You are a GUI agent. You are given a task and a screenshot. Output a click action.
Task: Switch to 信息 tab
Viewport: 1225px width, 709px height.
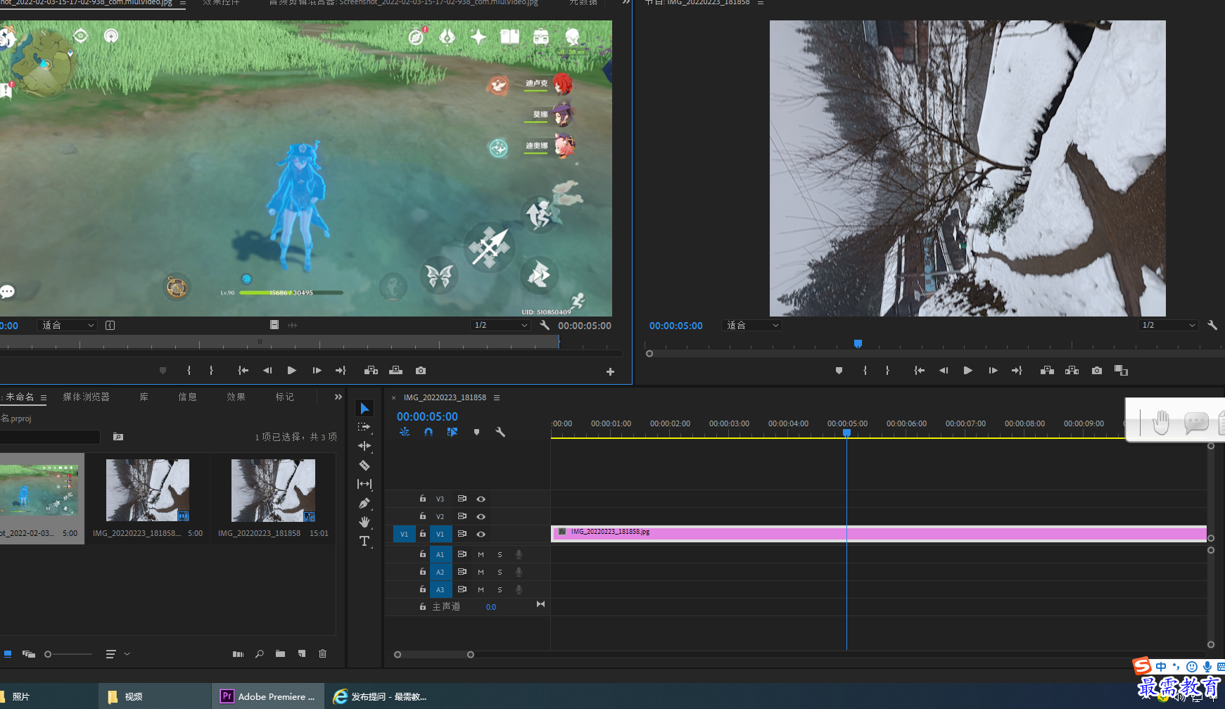188,397
